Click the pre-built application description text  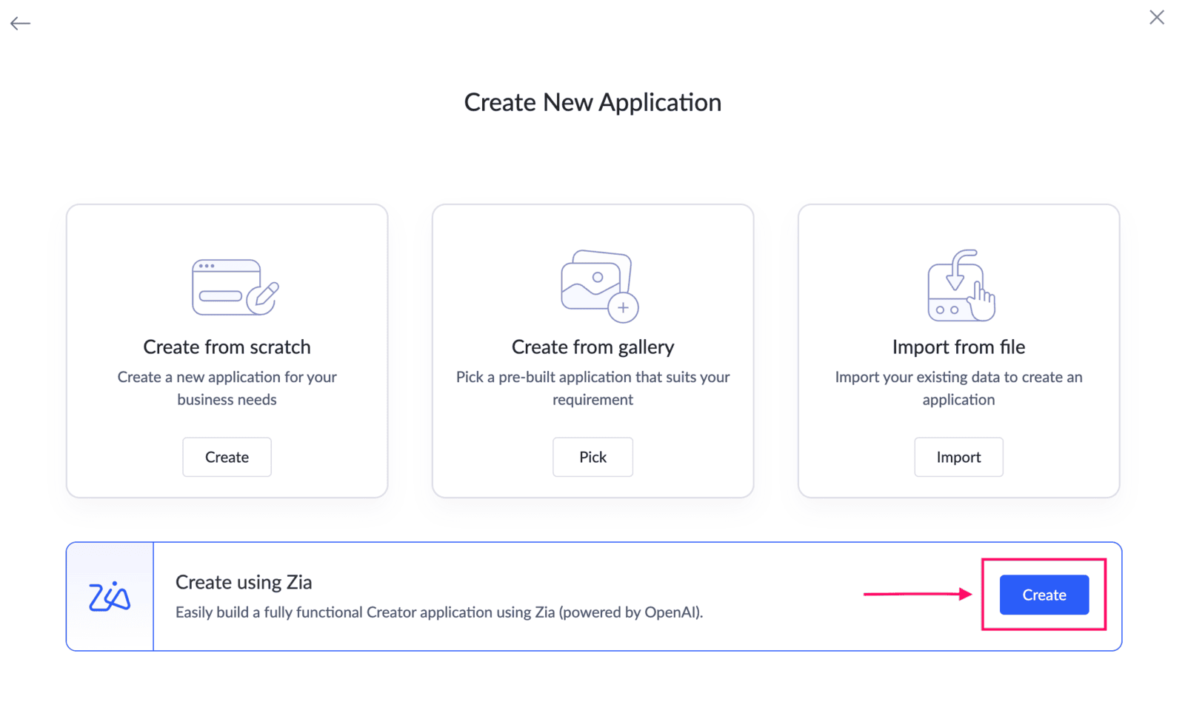[592, 388]
